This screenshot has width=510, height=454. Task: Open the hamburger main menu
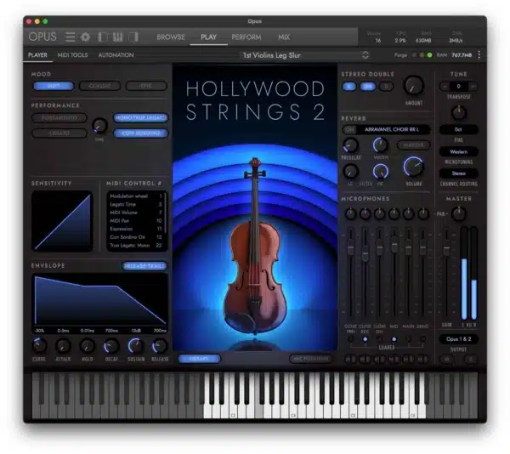(x=70, y=37)
